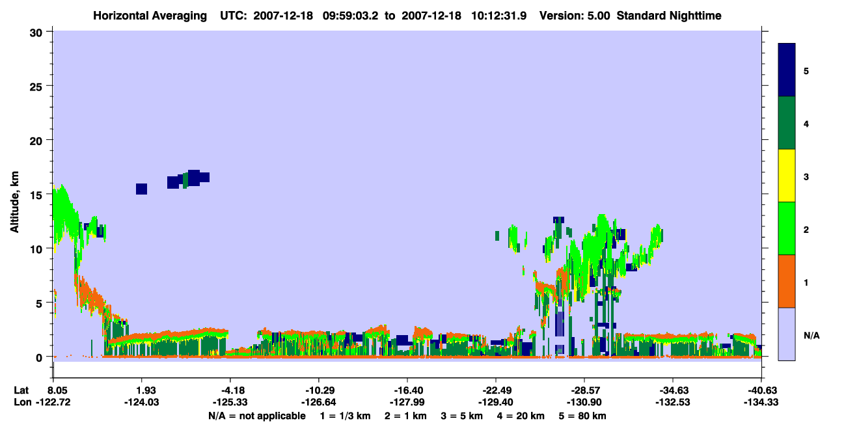
Task: Click the y-axis tick label 25
Action: tap(38, 86)
